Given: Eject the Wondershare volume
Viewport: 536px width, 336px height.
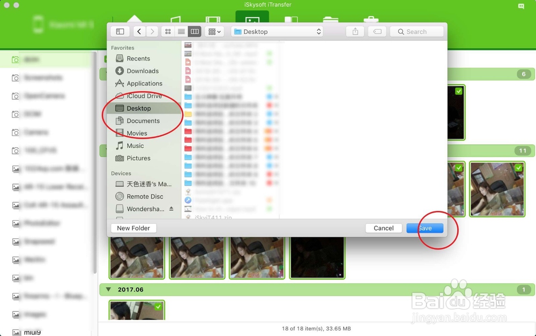Looking at the screenshot, I should point(172,209).
